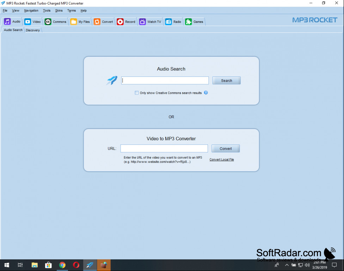Switch to the Discovery sub-tab

tap(33, 30)
